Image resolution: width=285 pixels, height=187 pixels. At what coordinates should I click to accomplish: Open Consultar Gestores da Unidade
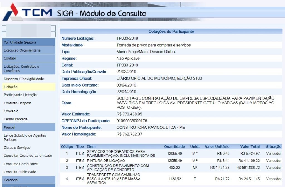pyautogui.click(x=28, y=156)
